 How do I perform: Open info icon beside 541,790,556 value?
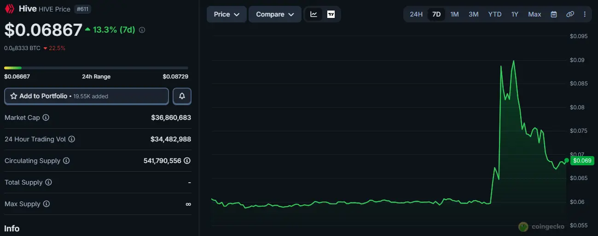(x=187, y=161)
